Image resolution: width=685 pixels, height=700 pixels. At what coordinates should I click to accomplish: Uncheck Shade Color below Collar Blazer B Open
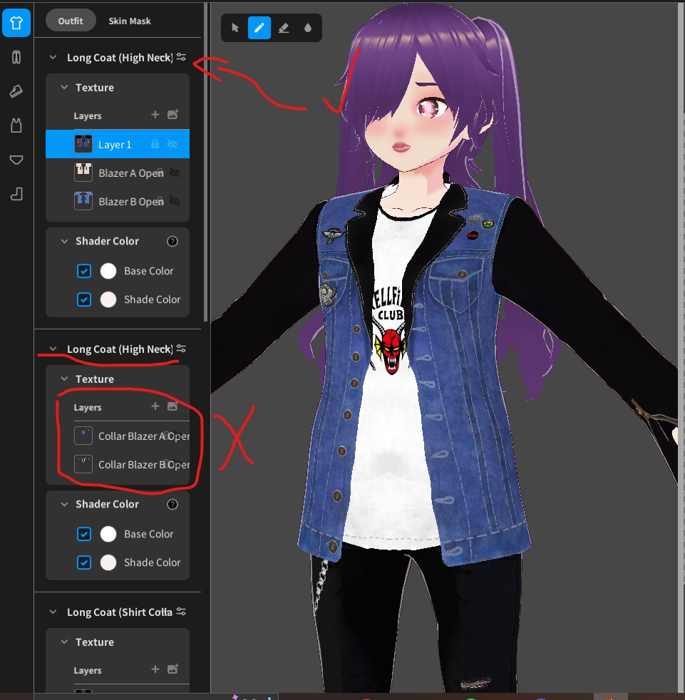pos(84,562)
